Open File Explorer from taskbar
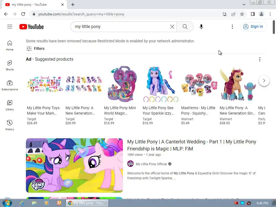This screenshot has width=276, height=207. point(34,203)
